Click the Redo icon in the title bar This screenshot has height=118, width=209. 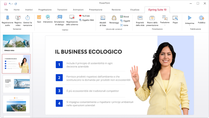(16, 4)
